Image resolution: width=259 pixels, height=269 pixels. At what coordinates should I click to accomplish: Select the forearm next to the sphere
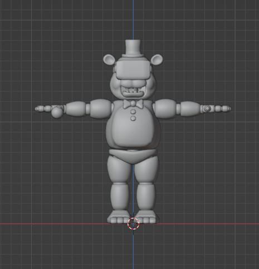pyautogui.click(x=75, y=109)
